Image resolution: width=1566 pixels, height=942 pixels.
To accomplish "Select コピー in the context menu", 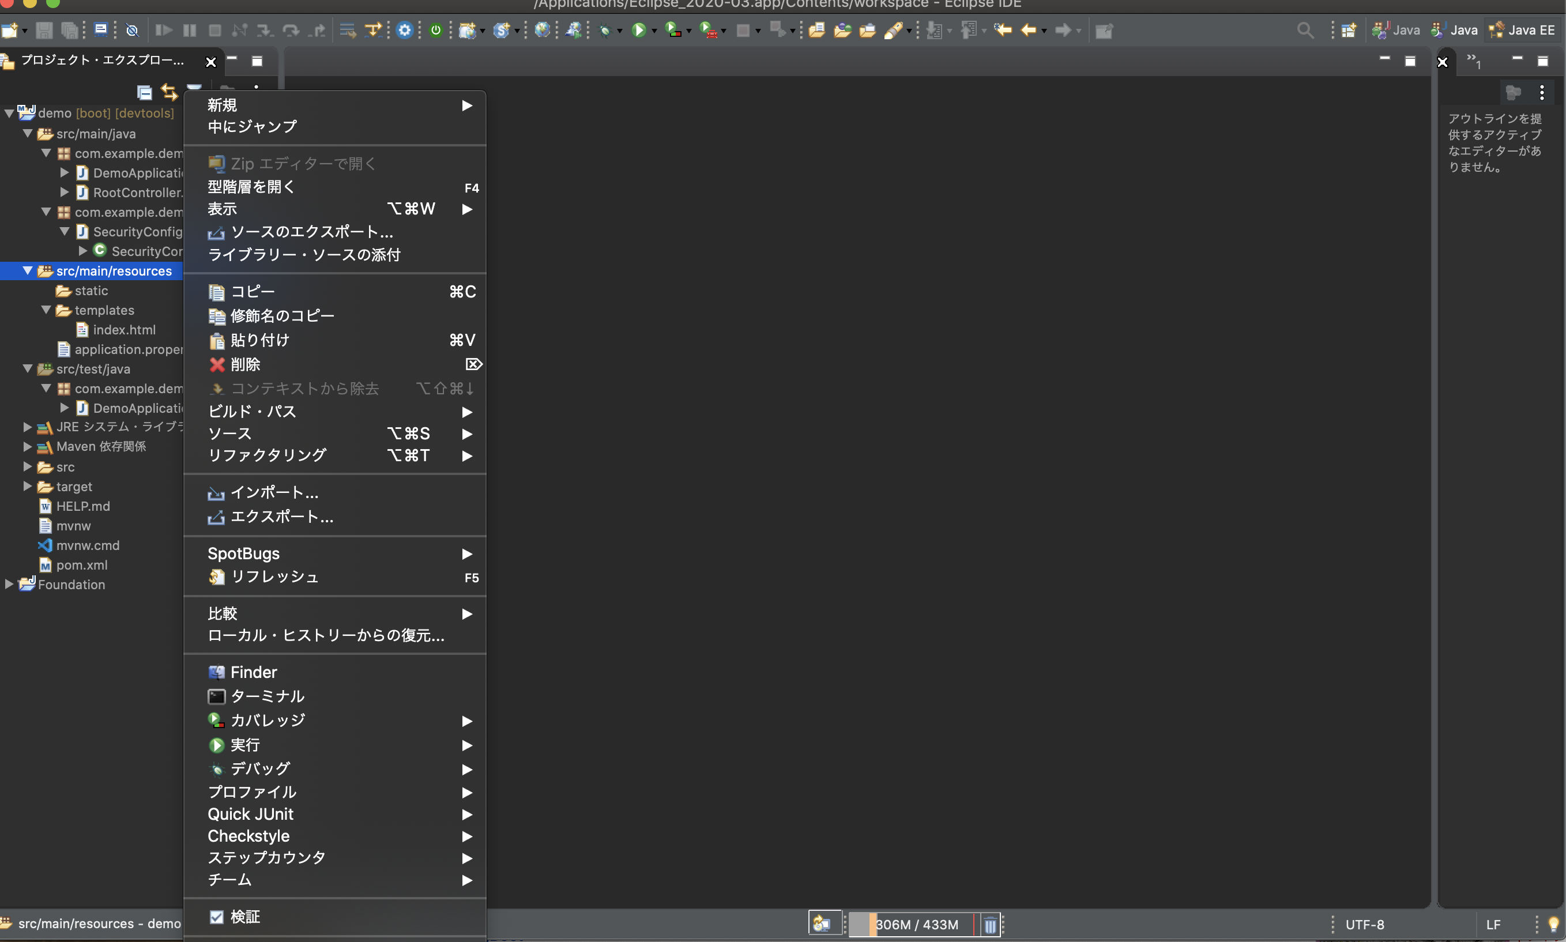I will point(335,292).
